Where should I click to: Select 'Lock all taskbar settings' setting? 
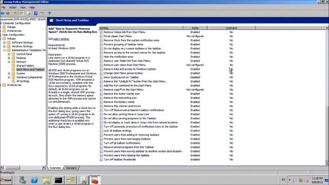pos(118,131)
